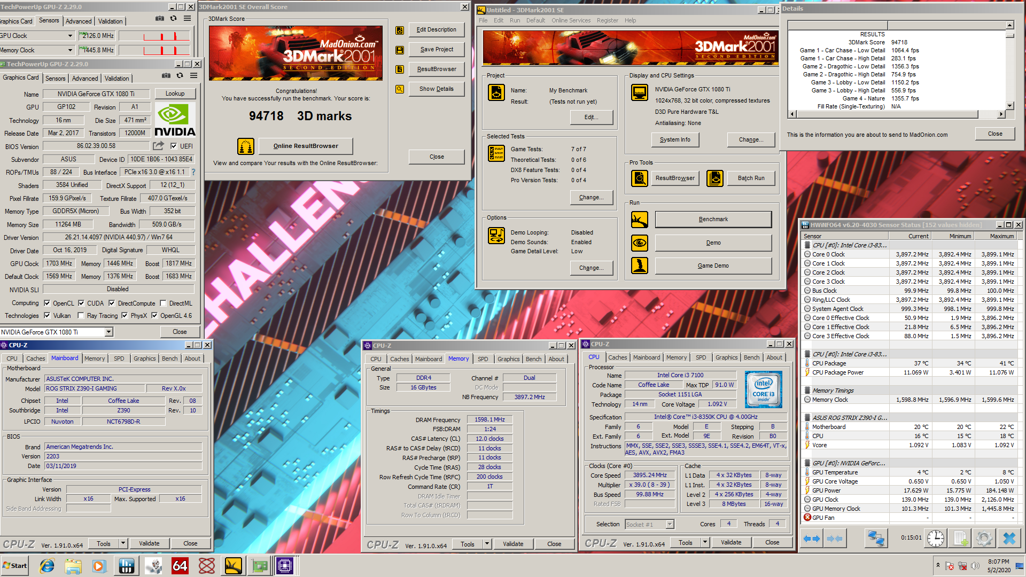1026x577 pixels.
Task: Select the SPD tab in Memory CPU-Z window
Action: 483,359
